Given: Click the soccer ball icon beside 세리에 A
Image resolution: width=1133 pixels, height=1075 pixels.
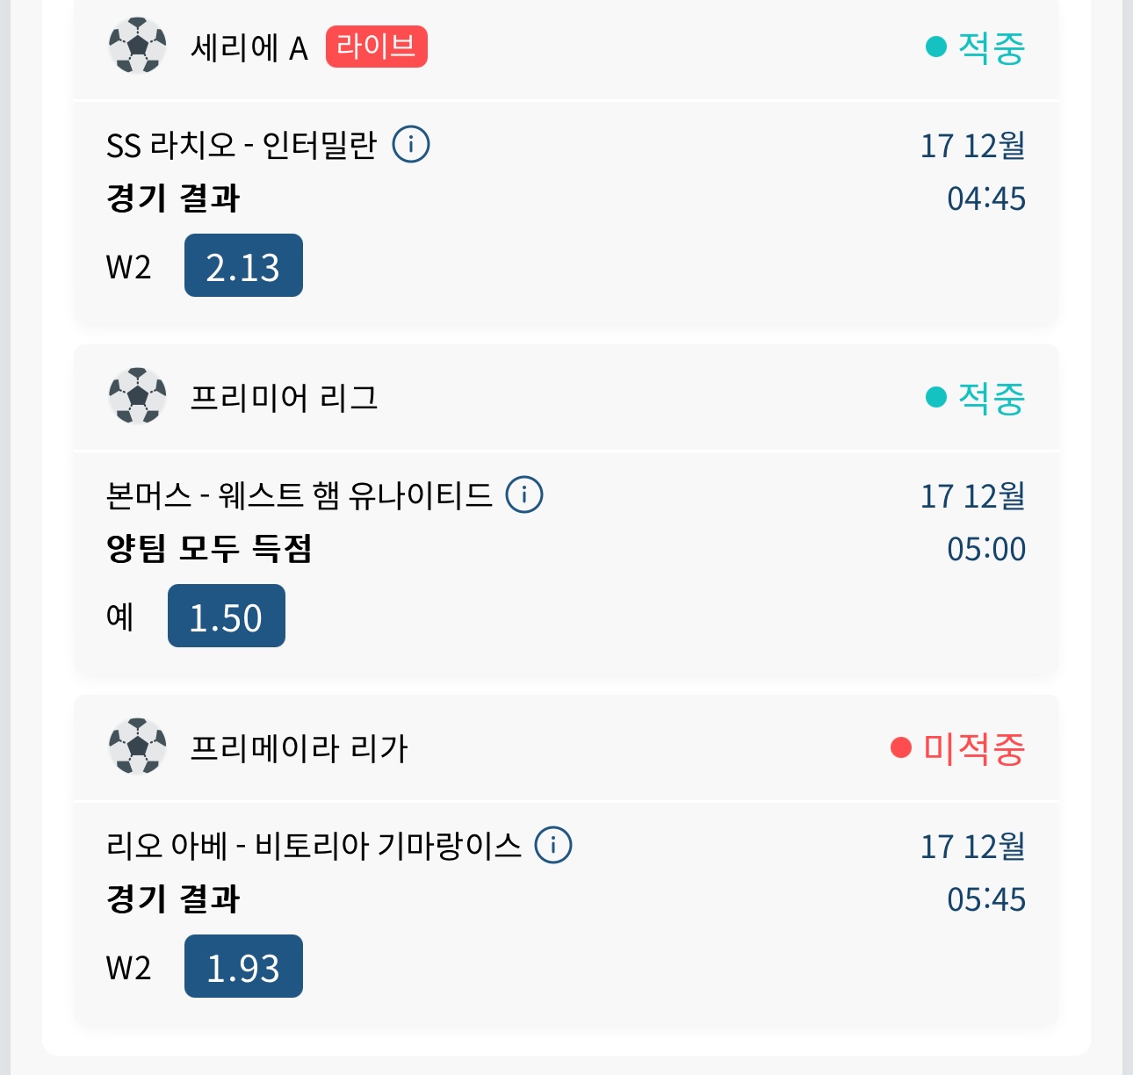Looking at the screenshot, I should tap(137, 46).
